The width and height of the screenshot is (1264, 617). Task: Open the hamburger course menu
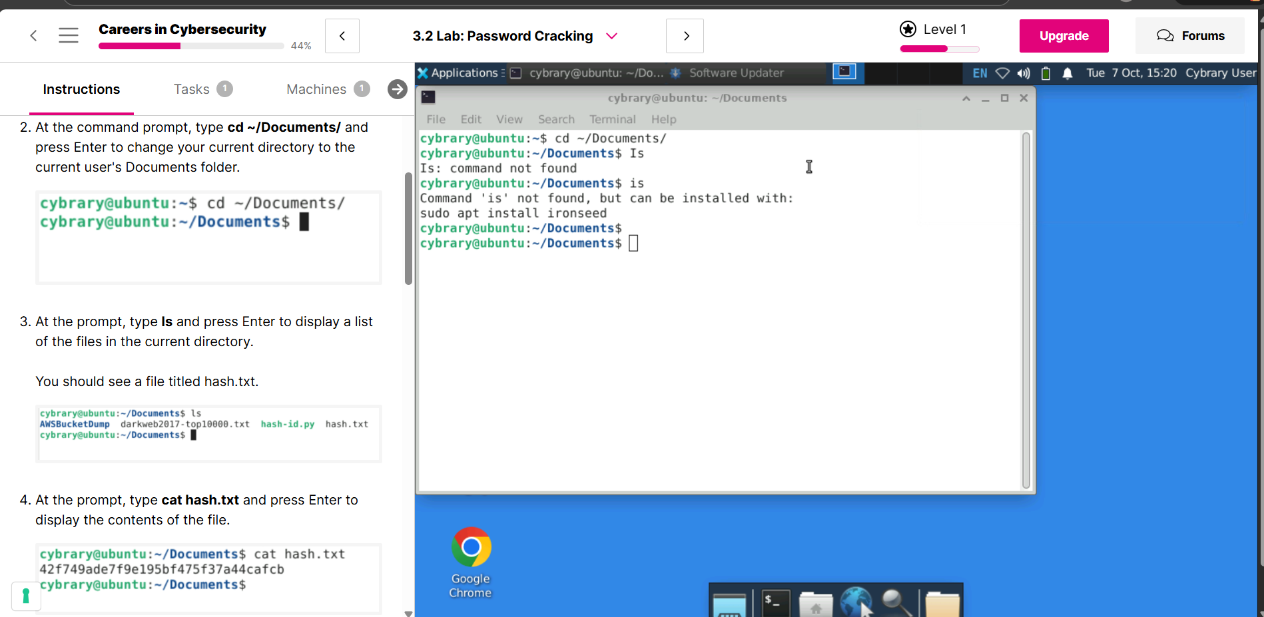coord(69,35)
